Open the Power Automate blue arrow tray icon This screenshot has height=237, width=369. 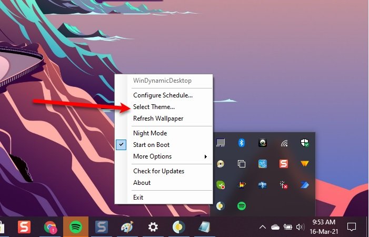[x=305, y=185]
